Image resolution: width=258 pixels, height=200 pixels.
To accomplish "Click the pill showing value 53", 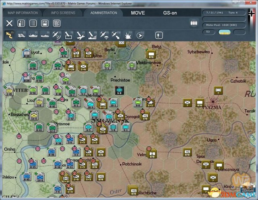I will click(208, 32).
